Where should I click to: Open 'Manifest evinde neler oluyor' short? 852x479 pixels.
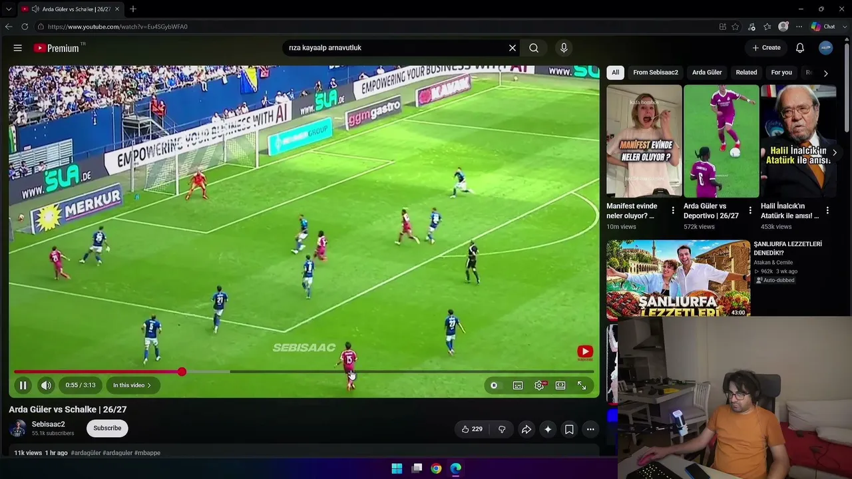coord(644,141)
